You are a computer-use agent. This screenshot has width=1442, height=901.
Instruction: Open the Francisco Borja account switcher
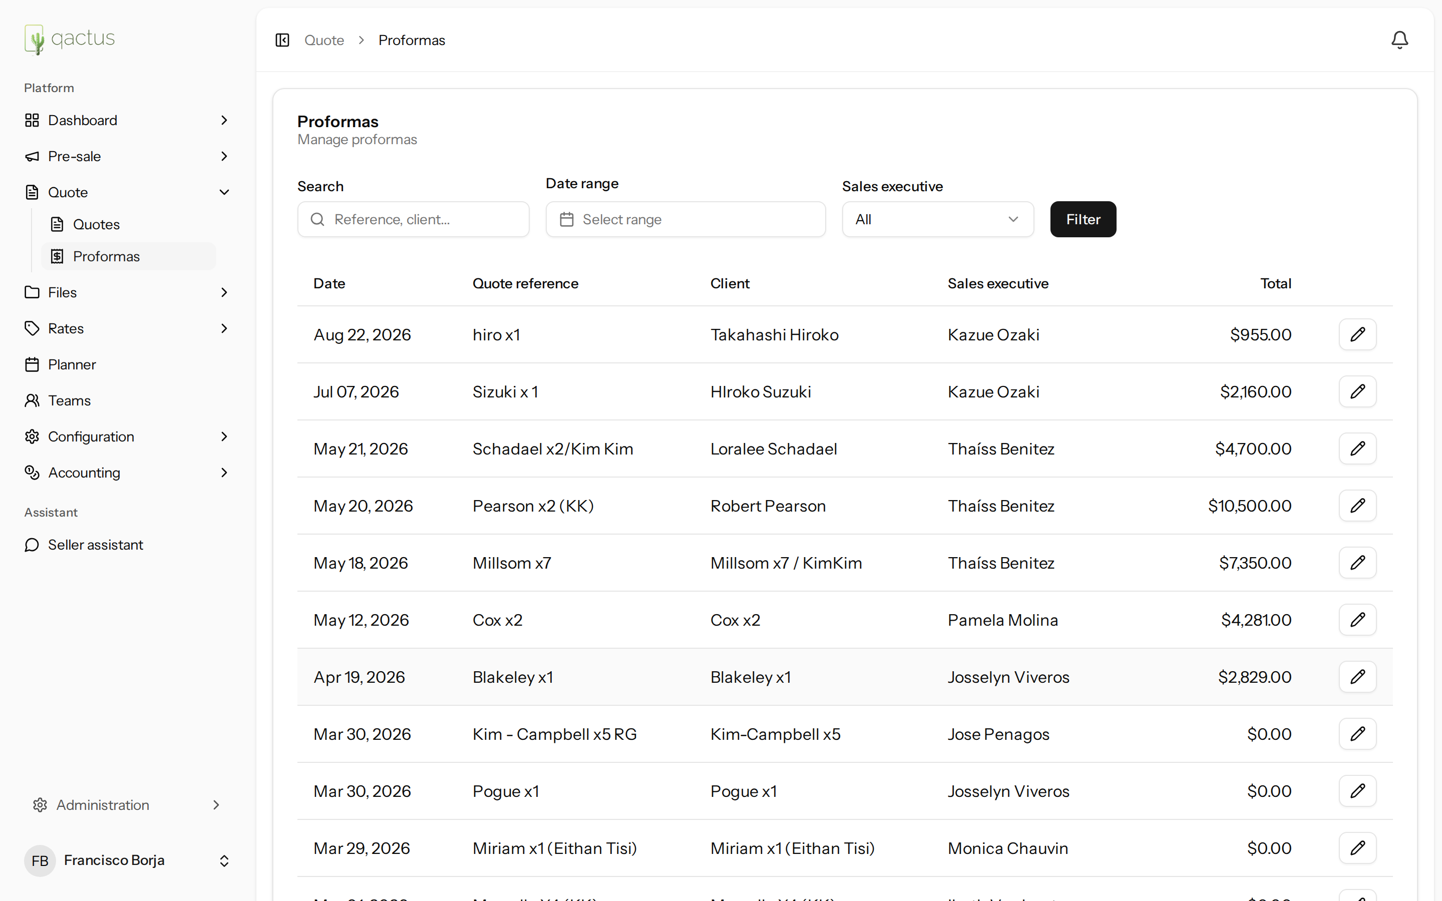click(x=224, y=860)
